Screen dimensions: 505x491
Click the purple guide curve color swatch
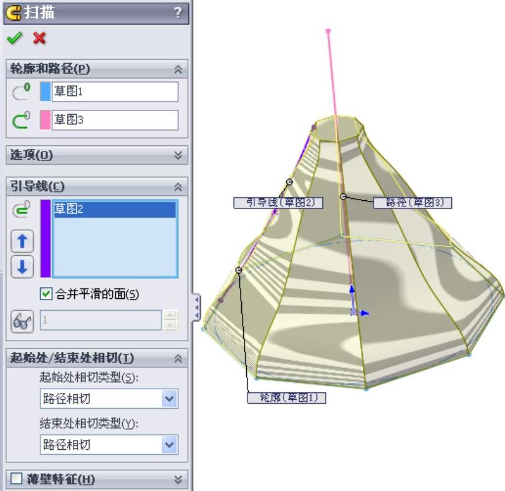[x=46, y=238]
